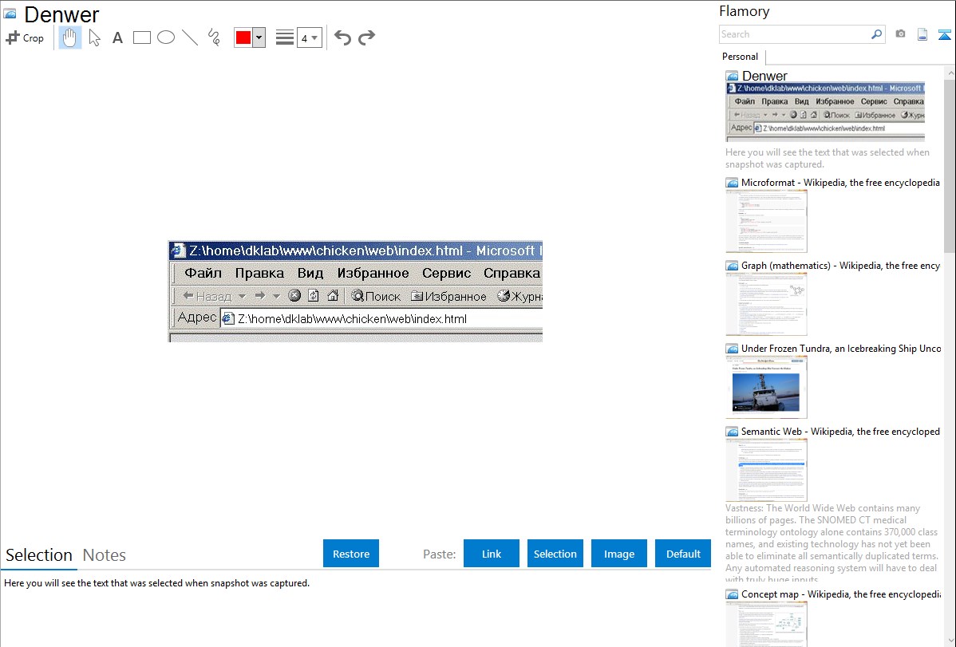Select the Semantic Web - Wikipedia snapshot title
The image size is (956, 647).
(x=840, y=431)
